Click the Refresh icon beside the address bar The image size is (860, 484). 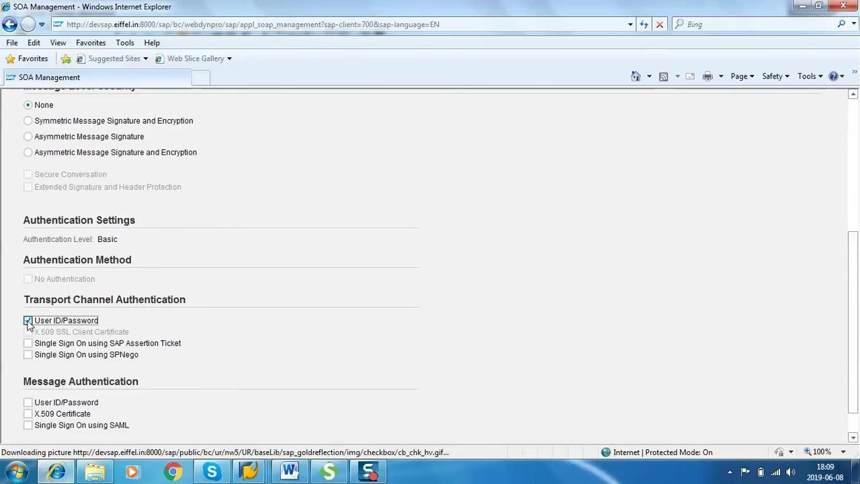pos(644,24)
